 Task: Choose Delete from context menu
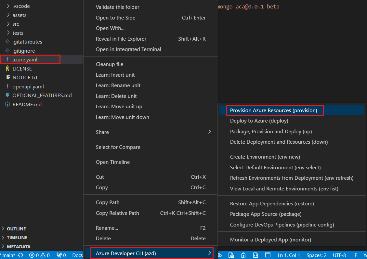151,239
